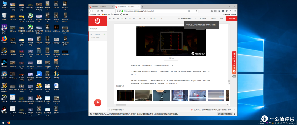The image size is (297, 125).
Task: Open the column selection dropdown 请选择所属专栏
Action: click(188, 19)
